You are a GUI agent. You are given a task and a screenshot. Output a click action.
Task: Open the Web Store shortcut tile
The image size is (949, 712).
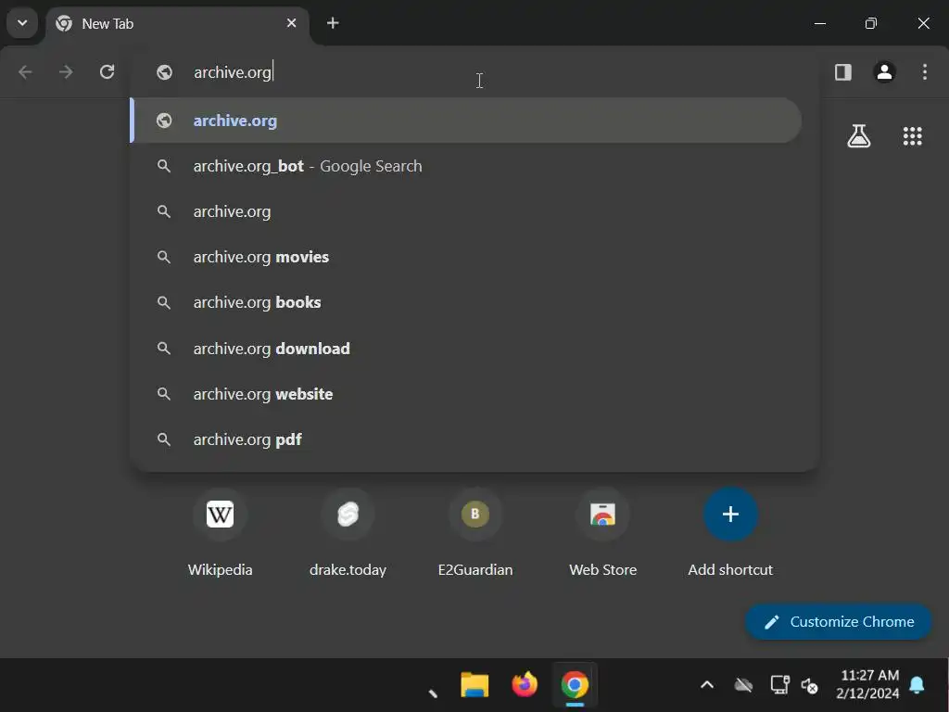(x=602, y=533)
